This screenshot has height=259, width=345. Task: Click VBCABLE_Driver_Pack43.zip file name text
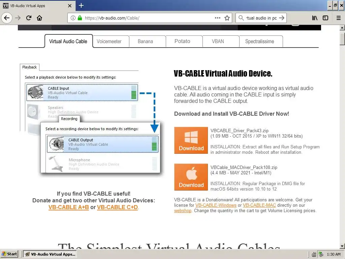point(240,131)
